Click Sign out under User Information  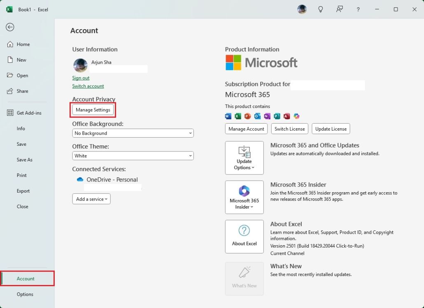(x=81, y=78)
